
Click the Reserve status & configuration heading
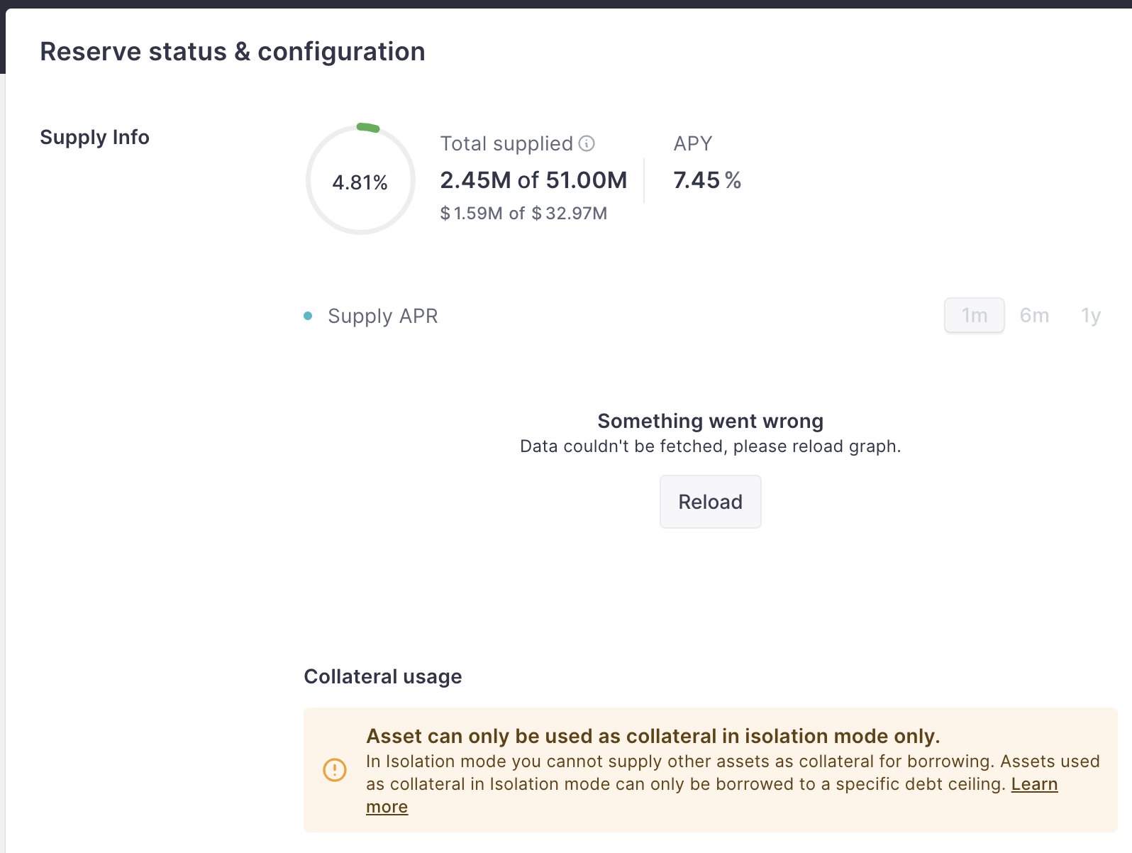point(233,52)
